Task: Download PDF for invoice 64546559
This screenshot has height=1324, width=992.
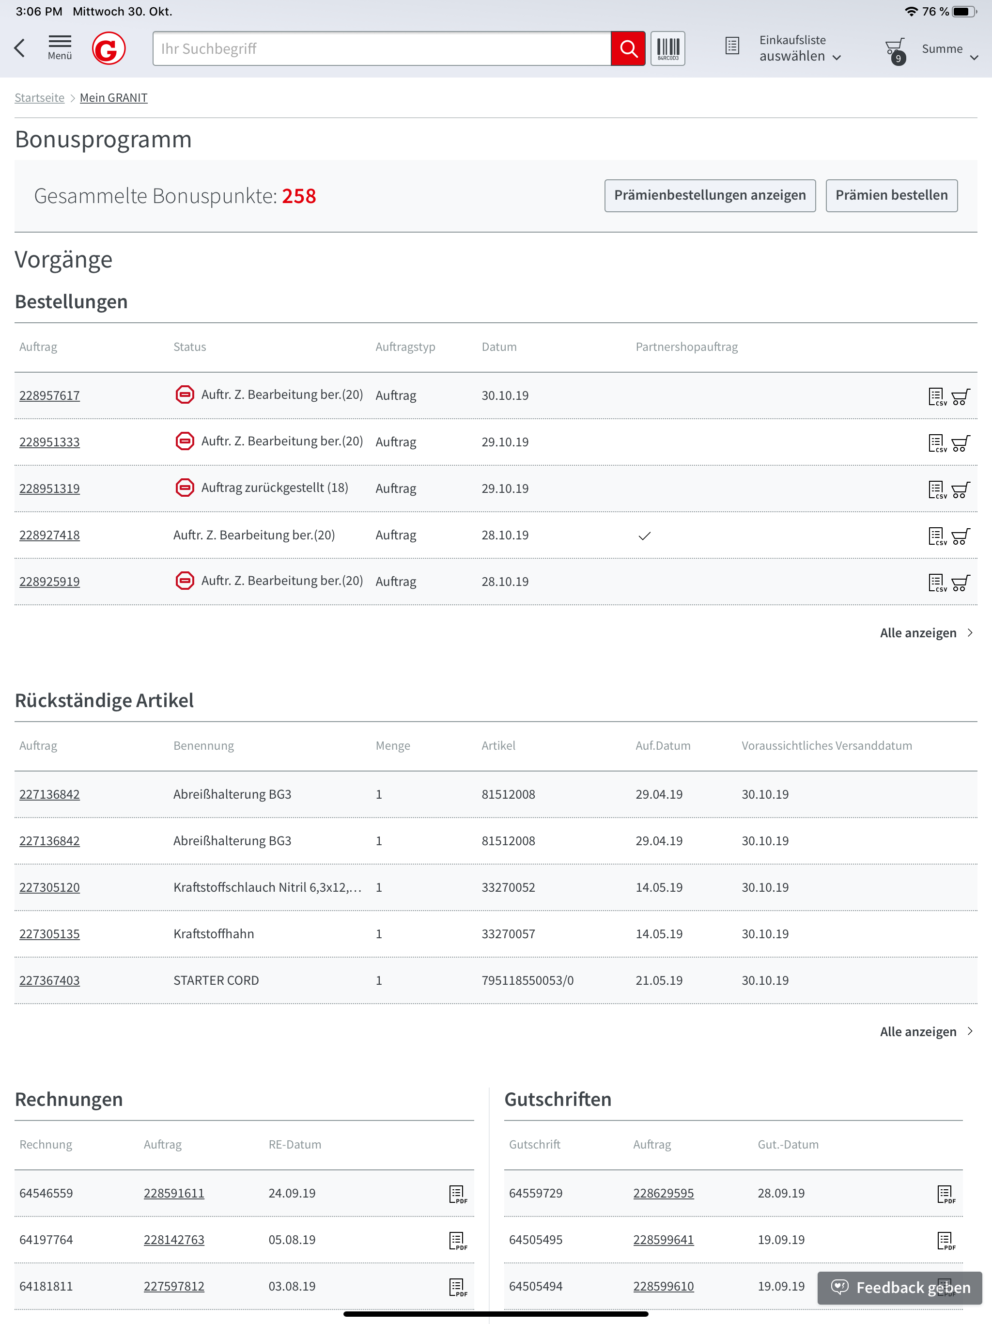Action: click(x=458, y=1195)
